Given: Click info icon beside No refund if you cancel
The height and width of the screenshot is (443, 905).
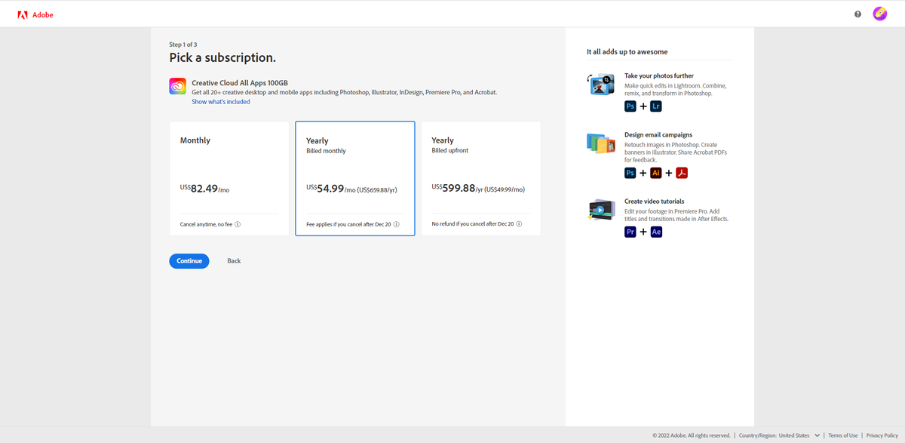Looking at the screenshot, I should click(x=519, y=224).
